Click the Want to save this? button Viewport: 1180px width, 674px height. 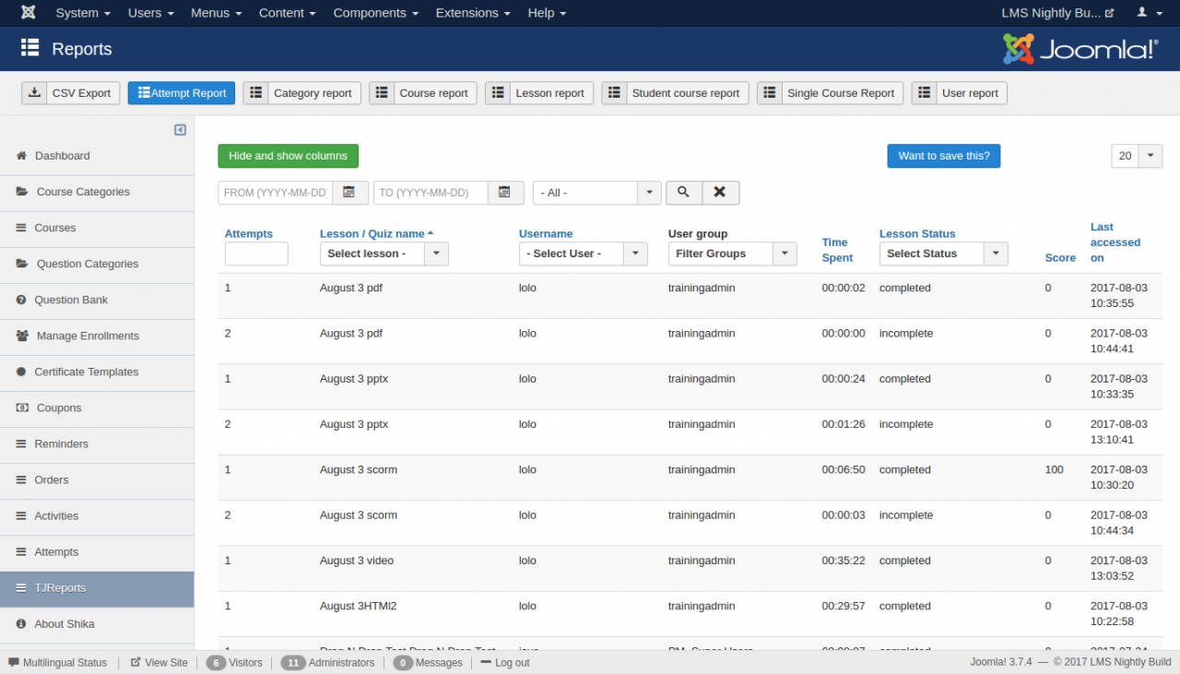(943, 156)
